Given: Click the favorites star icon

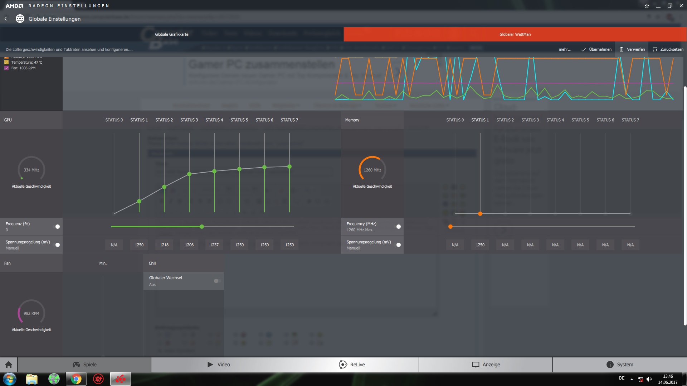Looking at the screenshot, I should (647, 6).
